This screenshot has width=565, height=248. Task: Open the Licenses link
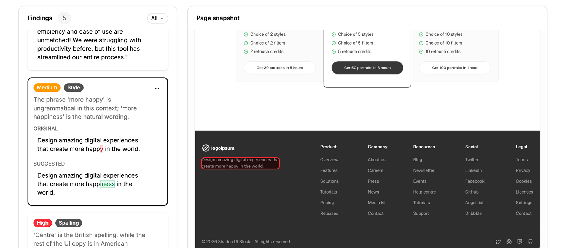pyautogui.click(x=524, y=192)
